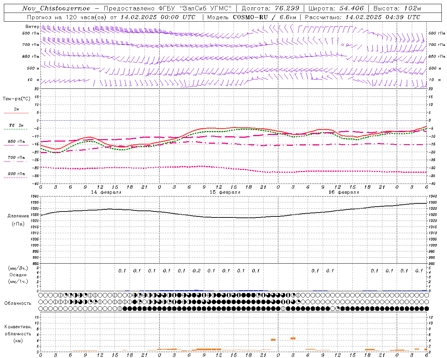
Task: Click the Модель COSMO-RU / 6.6км label
Action: [252, 17]
